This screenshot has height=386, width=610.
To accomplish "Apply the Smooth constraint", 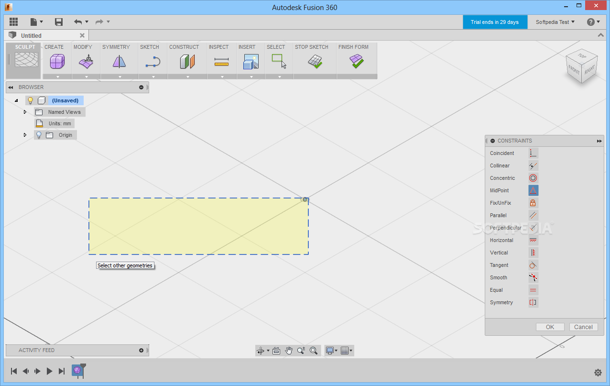I will [x=533, y=277].
